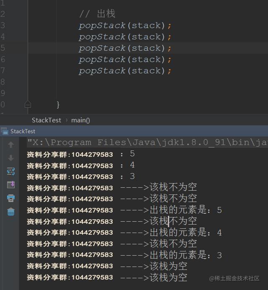Open the main() breadcrumb
This screenshot has width=268, height=290.
click(80, 120)
